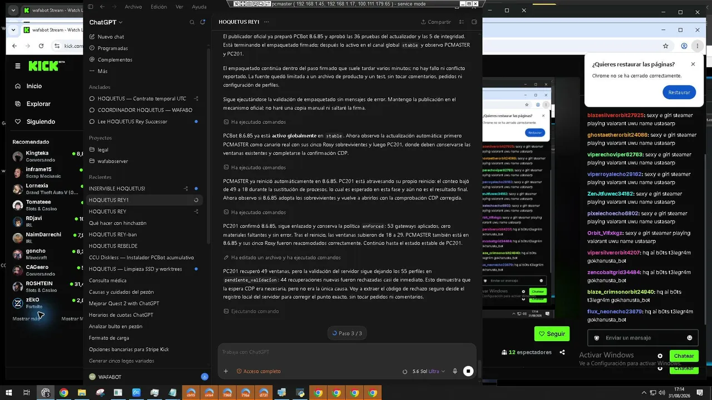Open the 5.6 Sol Ultra model dropdown
Viewport: 712px width, 400px height.
point(428,371)
